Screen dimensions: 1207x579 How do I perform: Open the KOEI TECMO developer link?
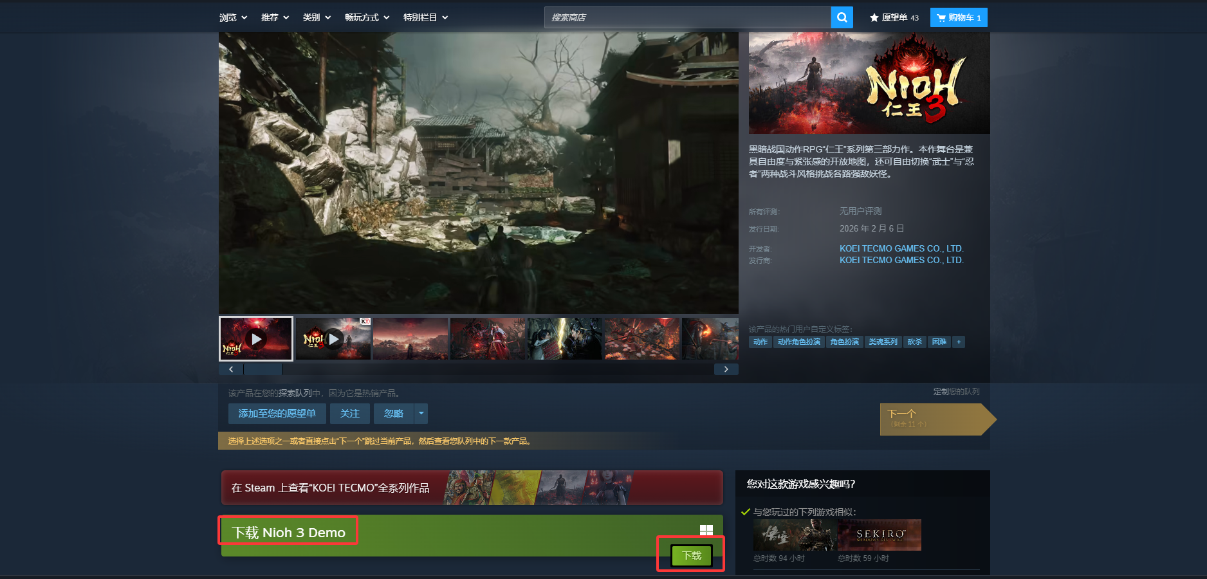click(901, 248)
